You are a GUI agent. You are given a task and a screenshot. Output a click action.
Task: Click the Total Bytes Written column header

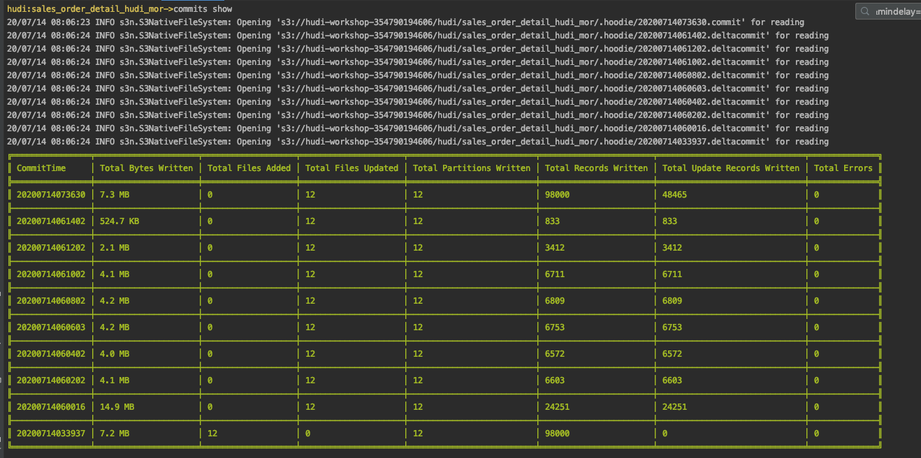pos(145,168)
